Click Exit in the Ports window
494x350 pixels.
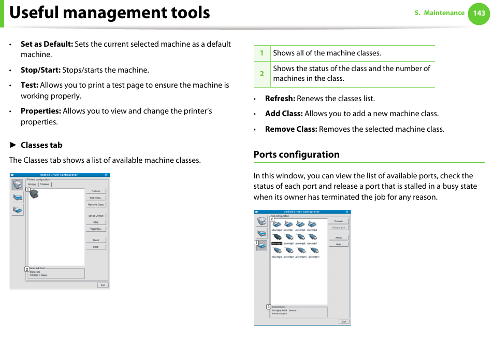tap(344, 321)
